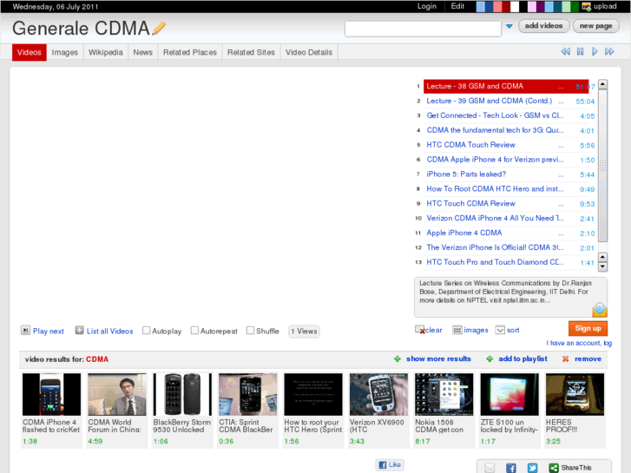Pick the dark green color swatch
631x473 pixels.
coord(575,6)
